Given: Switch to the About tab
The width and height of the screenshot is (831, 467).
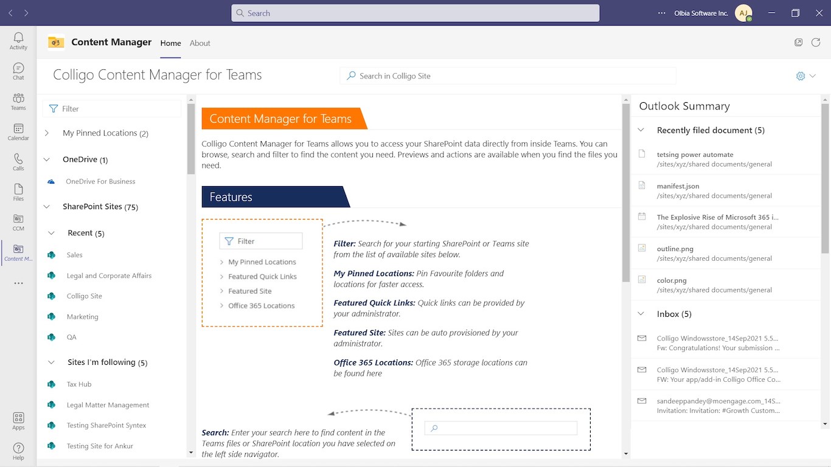Looking at the screenshot, I should coord(200,43).
